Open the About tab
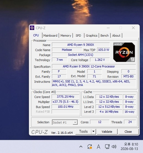The width and height of the screenshot is (143, 153). [x=116, y=36]
